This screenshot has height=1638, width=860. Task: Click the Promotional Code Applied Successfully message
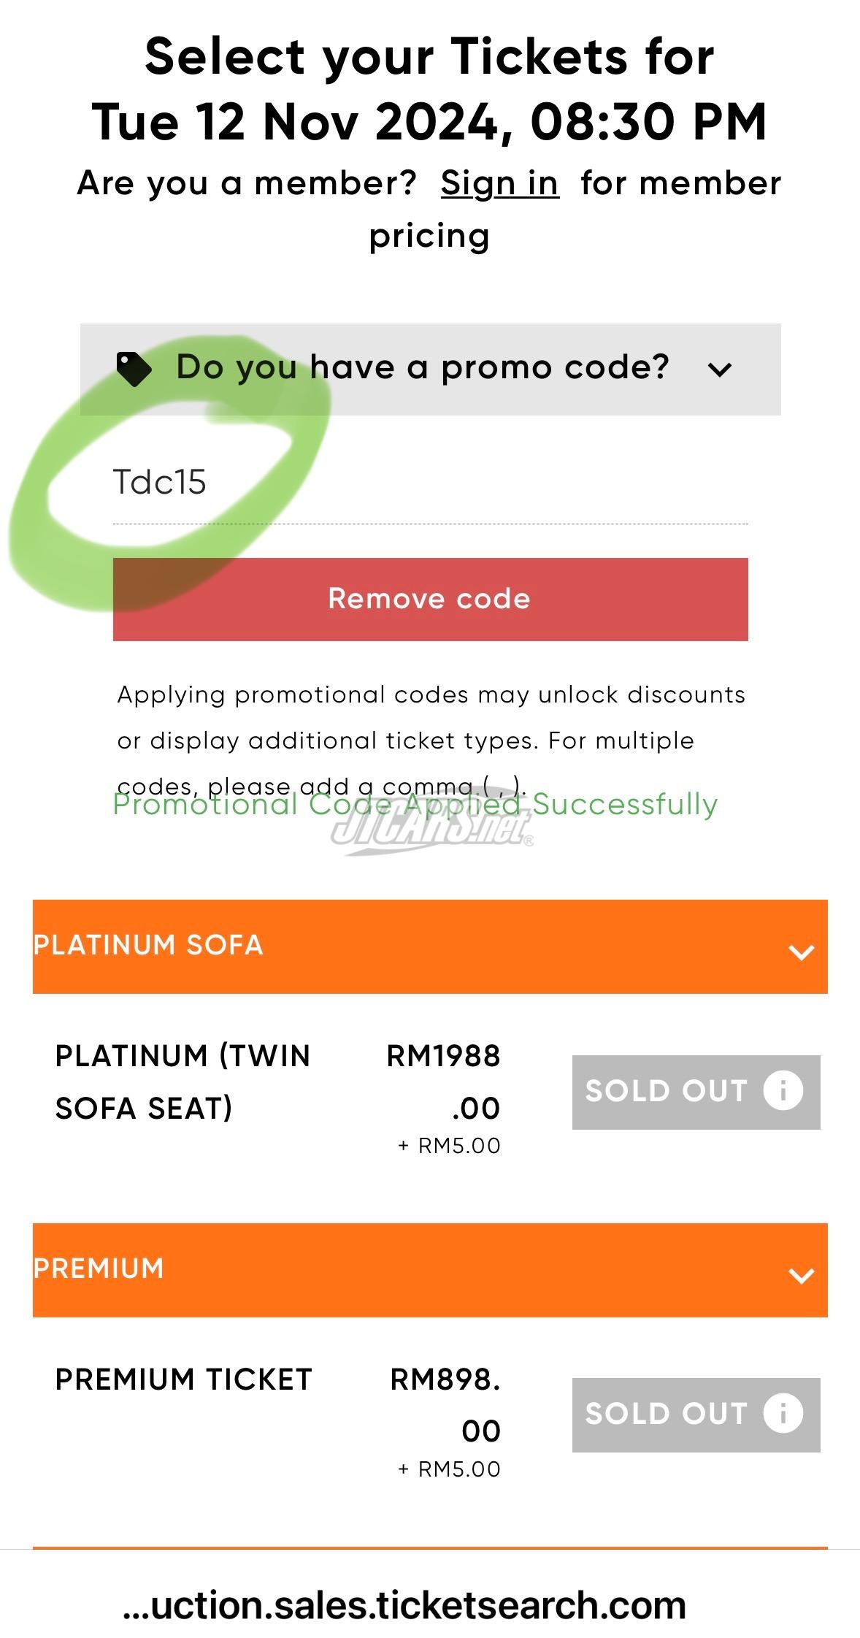pos(415,805)
